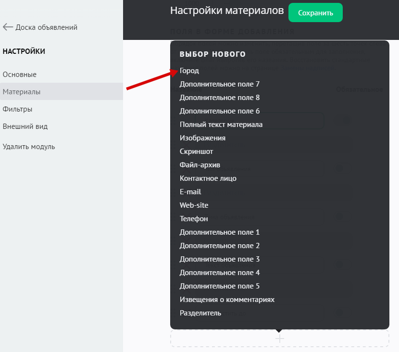Screen dimensions: 399x352
Task: Pick Полный текст материала field
Action: (x=221, y=125)
